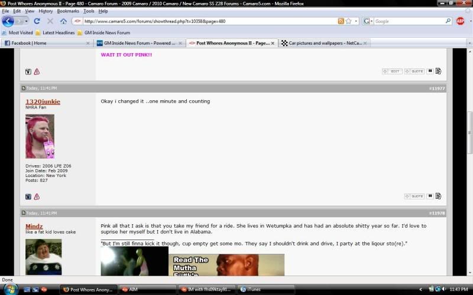Bookmark page with the star icon
Image resolution: width=473 pixels, height=295 pixels.
[349, 21]
